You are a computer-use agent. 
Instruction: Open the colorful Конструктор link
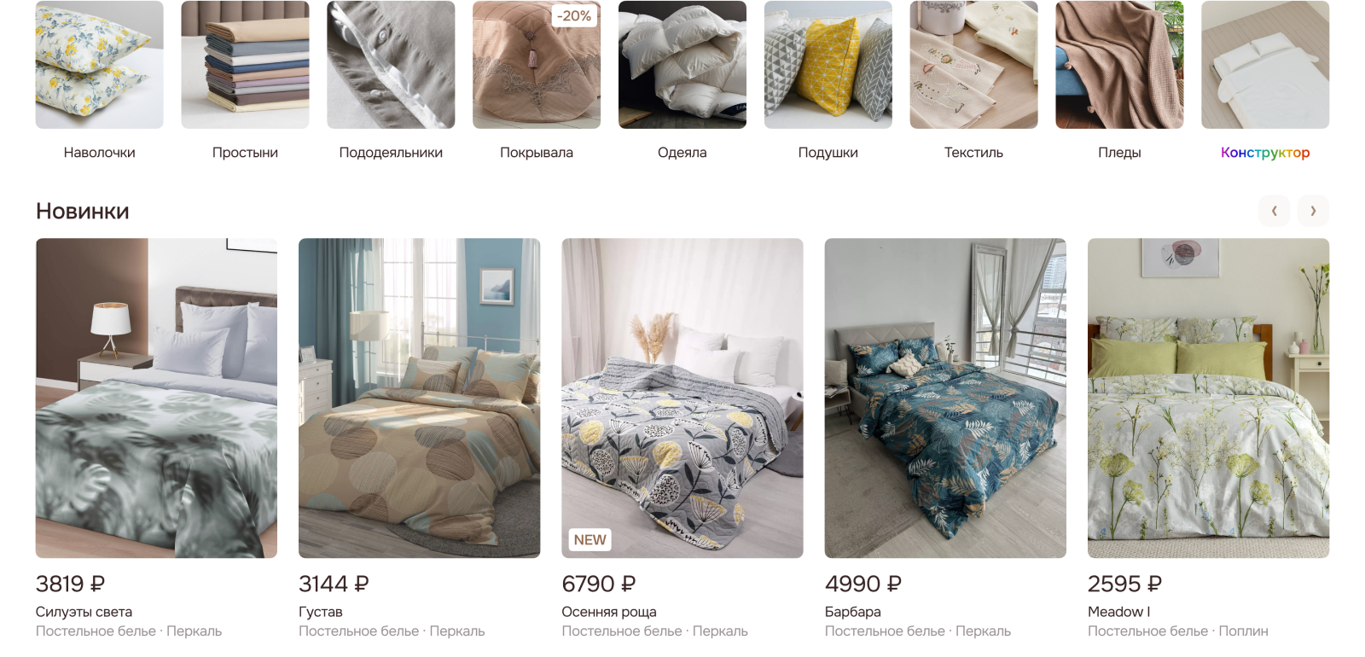pos(1265,153)
